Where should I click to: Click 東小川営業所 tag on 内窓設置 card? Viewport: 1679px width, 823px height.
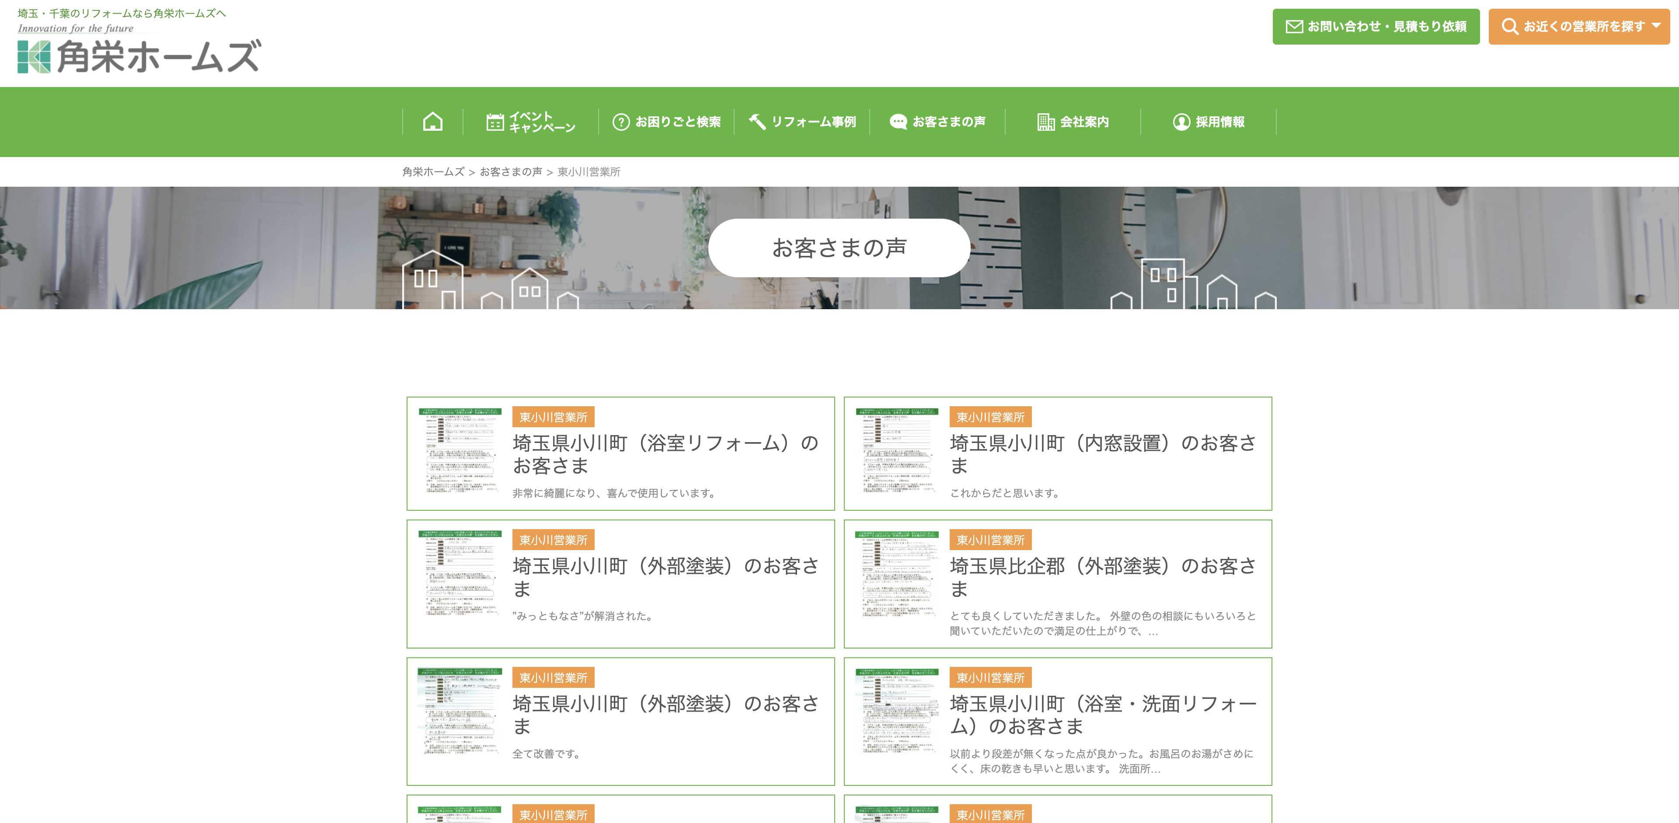click(991, 417)
